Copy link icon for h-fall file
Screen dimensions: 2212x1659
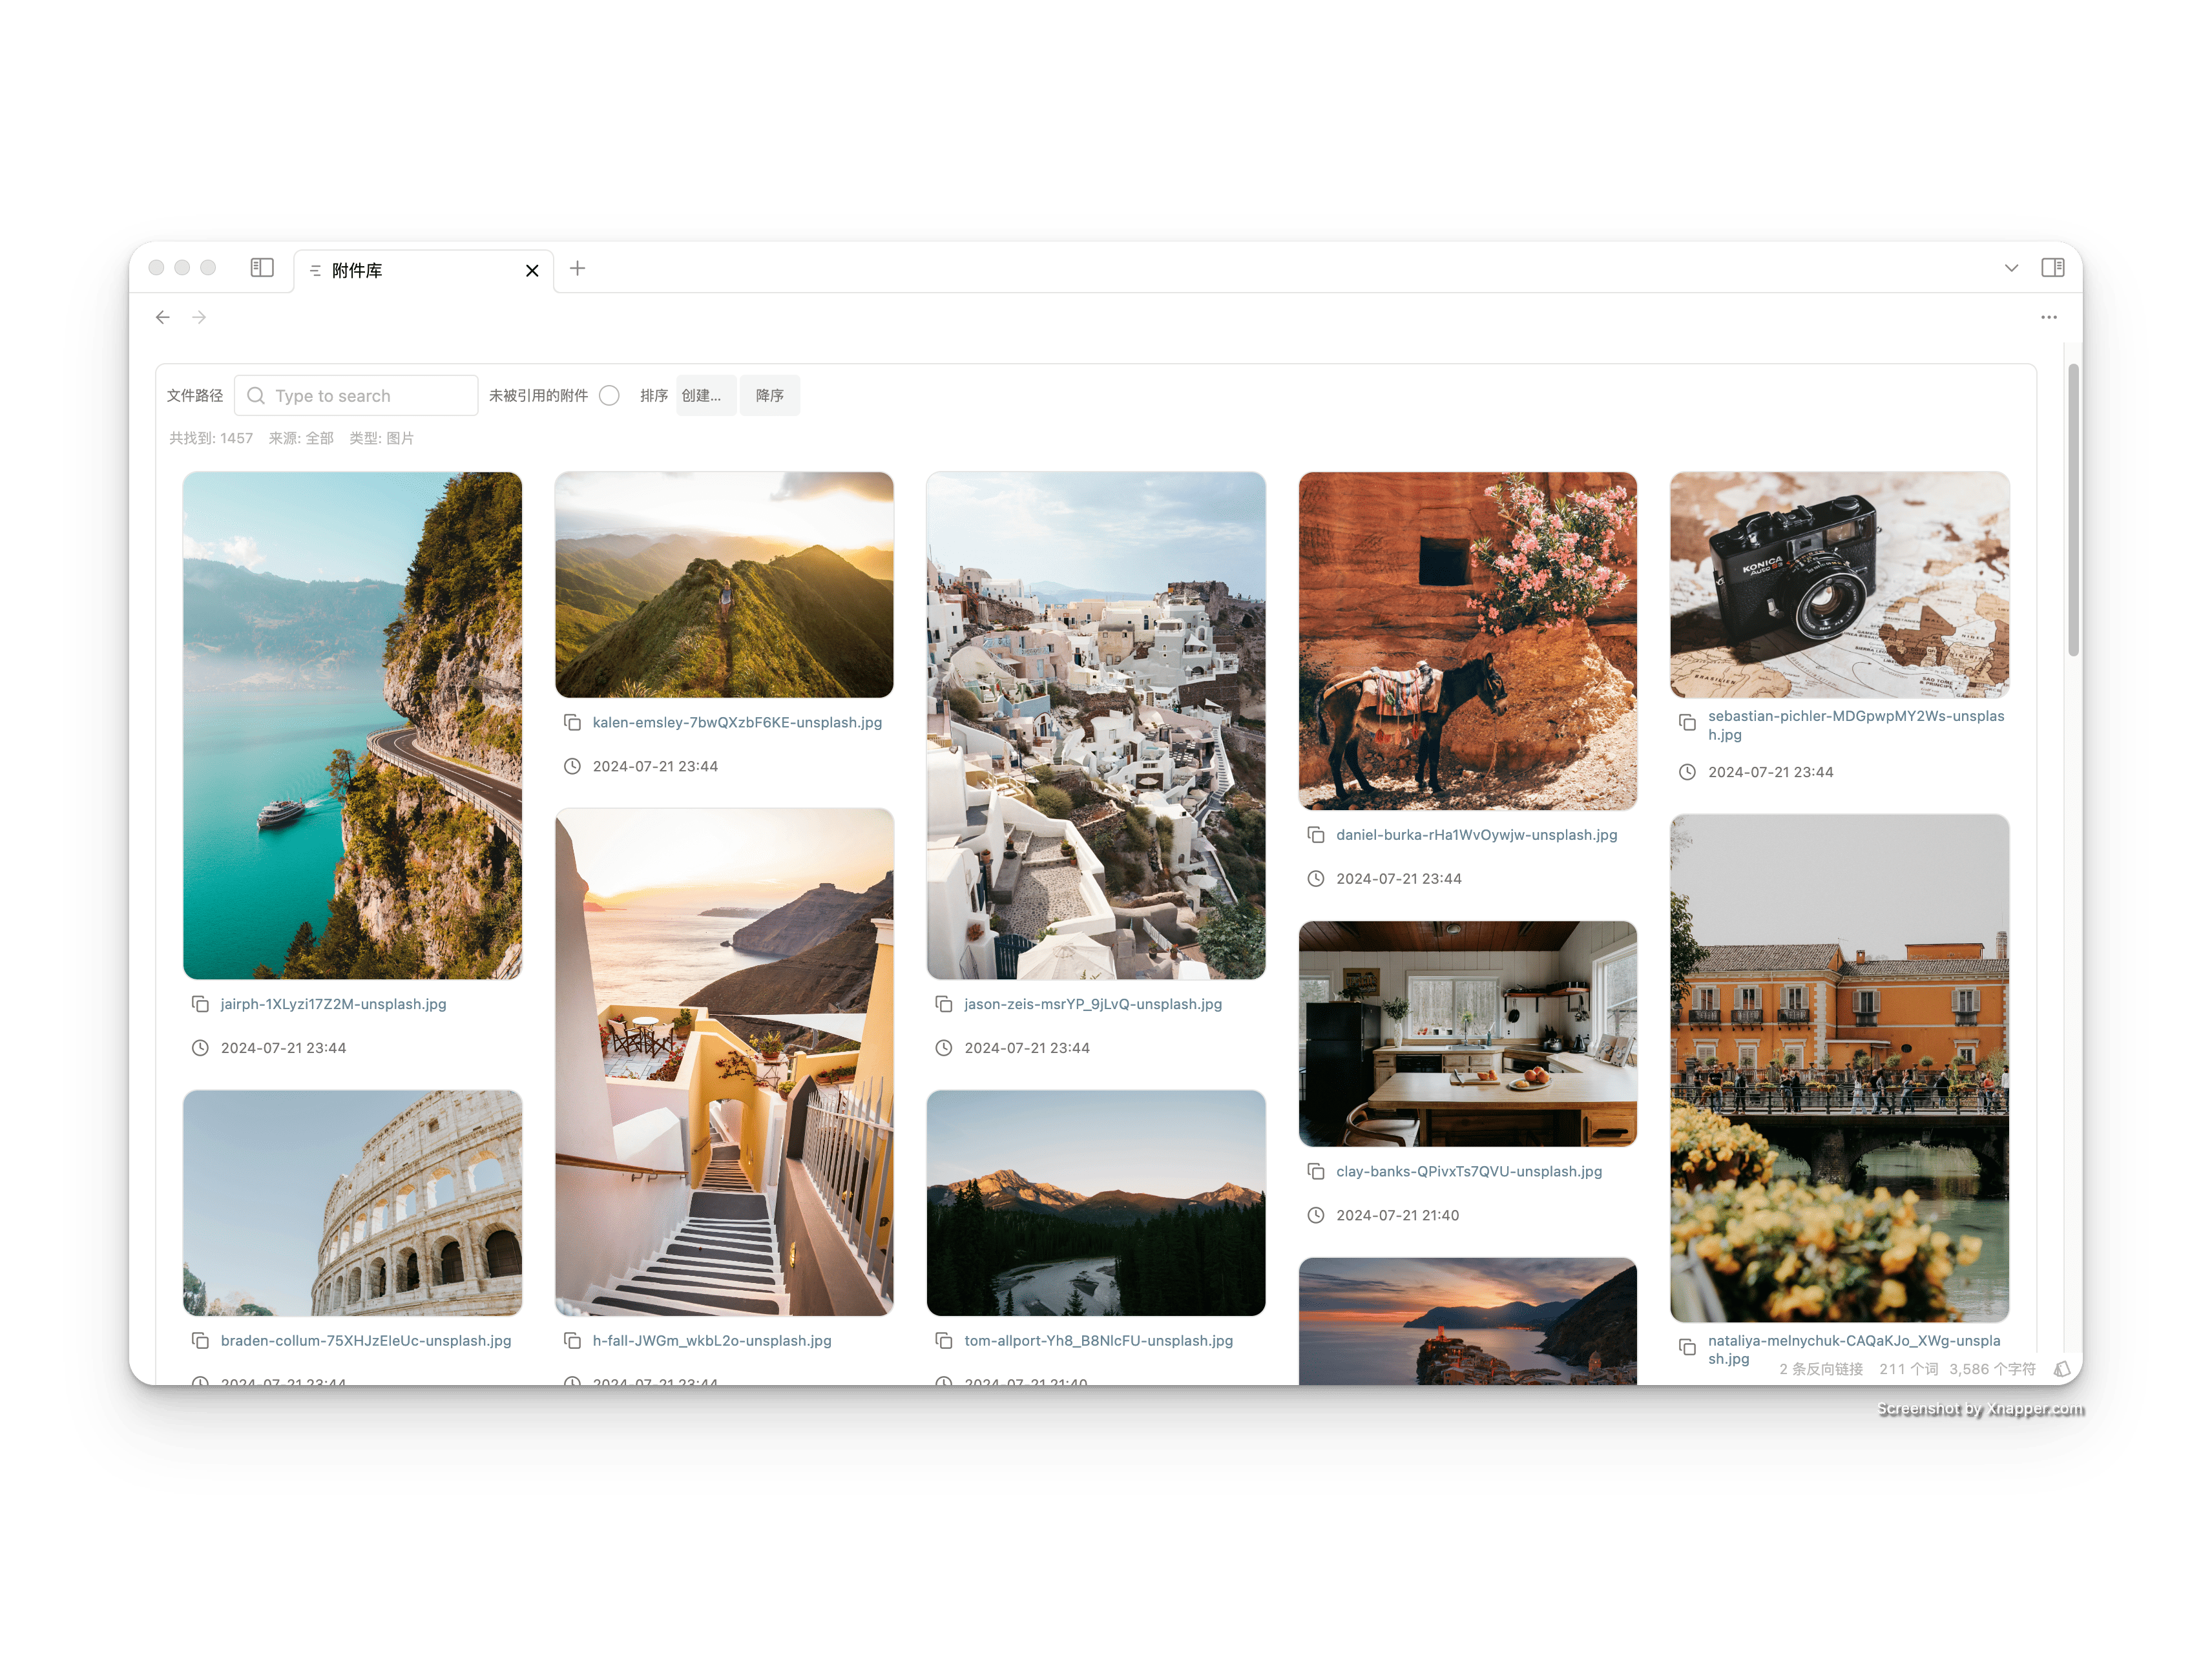[572, 1340]
